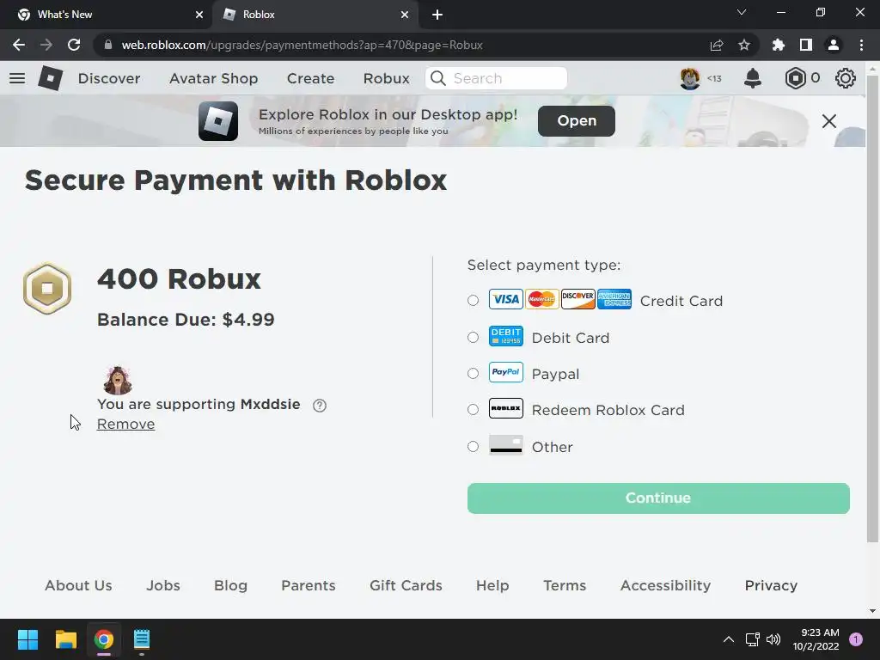Open File Explorer from the taskbar

click(65, 639)
